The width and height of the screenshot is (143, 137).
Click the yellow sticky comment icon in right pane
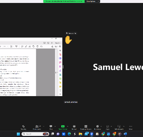click(x=60, y=87)
